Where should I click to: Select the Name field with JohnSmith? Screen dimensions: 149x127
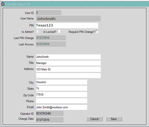click(x=68, y=57)
